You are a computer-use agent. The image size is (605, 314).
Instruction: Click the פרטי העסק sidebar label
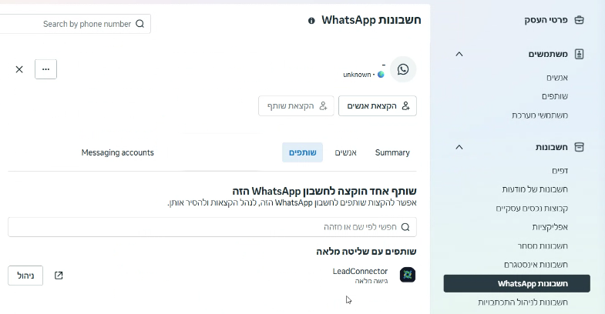pyautogui.click(x=546, y=20)
